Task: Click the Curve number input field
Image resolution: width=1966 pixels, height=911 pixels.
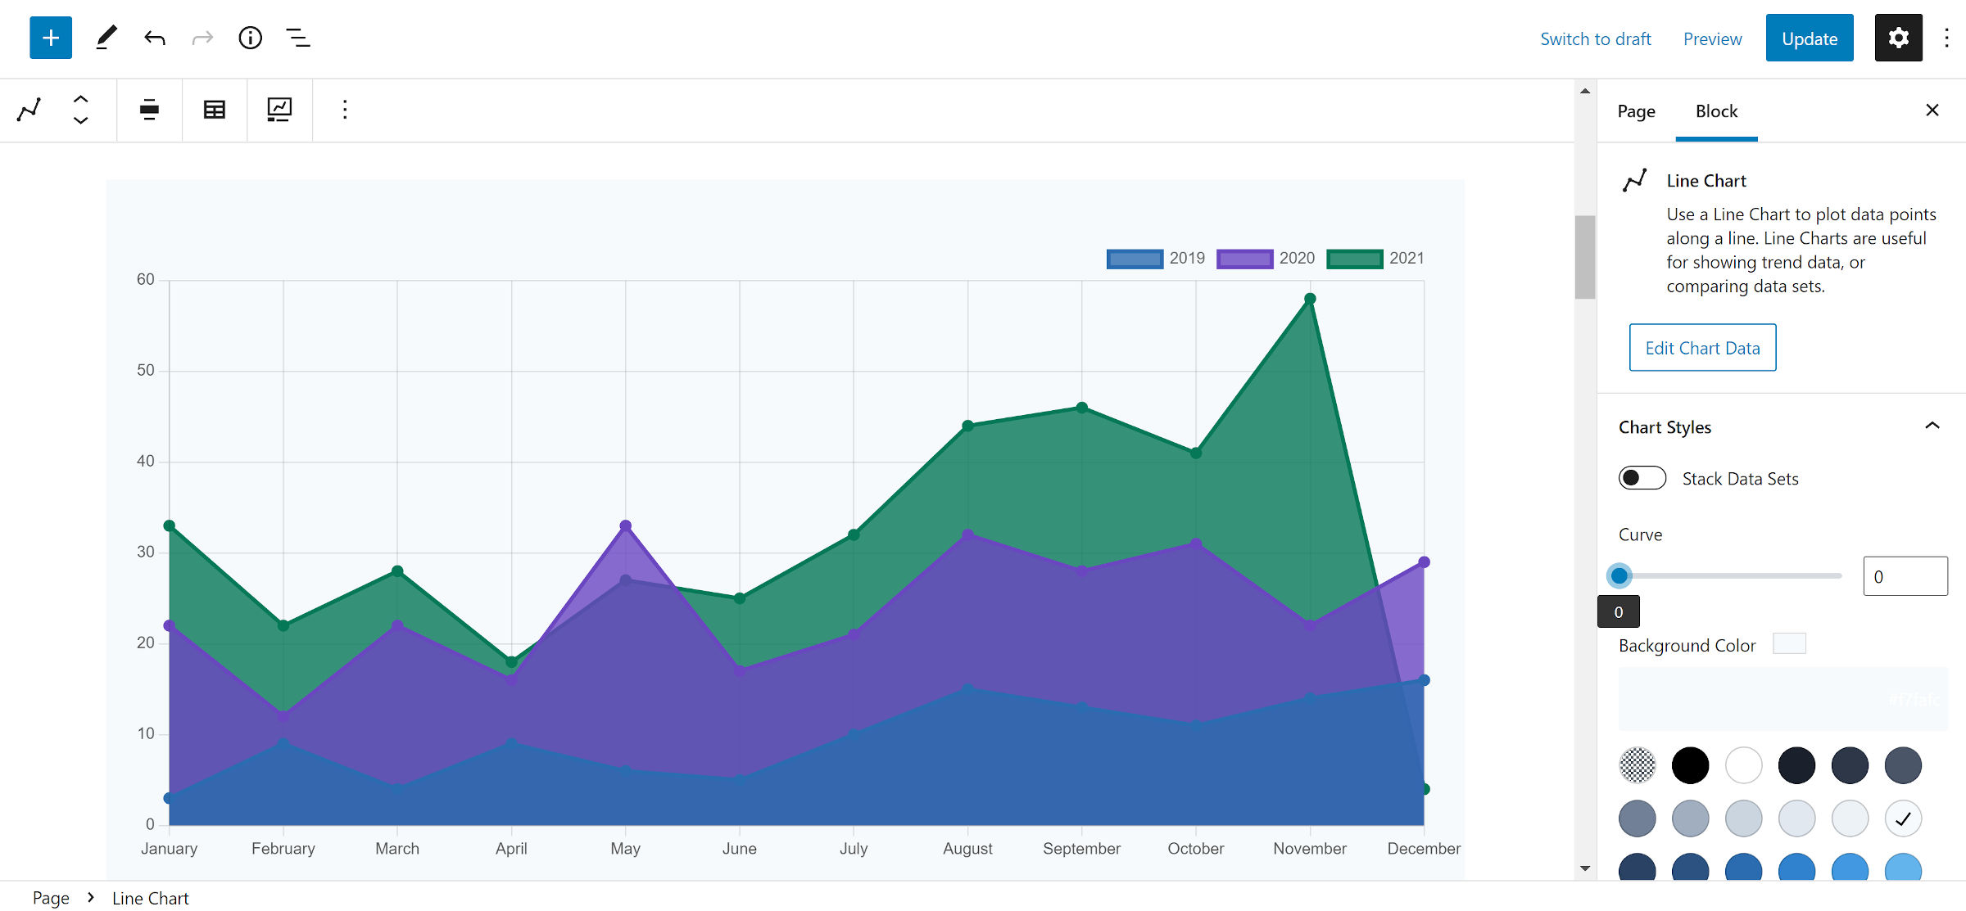Action: tap(1905, 576)
